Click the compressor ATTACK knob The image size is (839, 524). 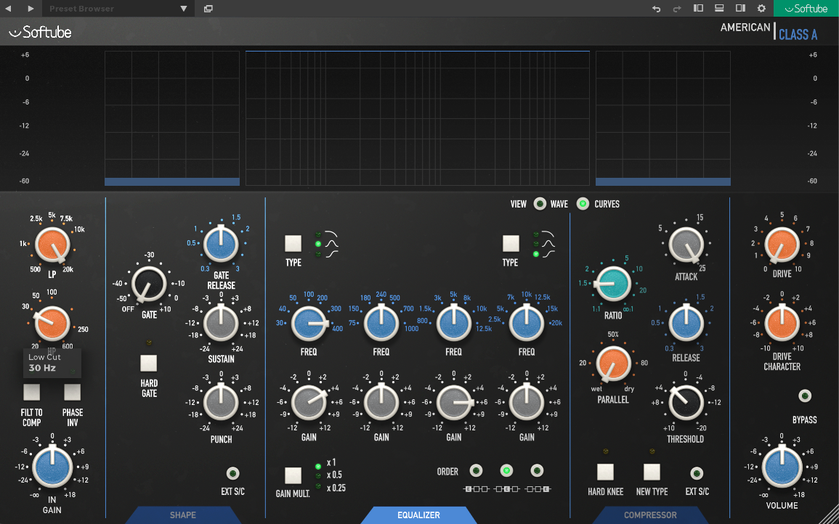coord(686,245)
